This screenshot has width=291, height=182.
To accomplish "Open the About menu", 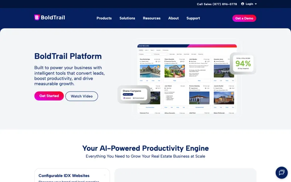I will point(174,18).
